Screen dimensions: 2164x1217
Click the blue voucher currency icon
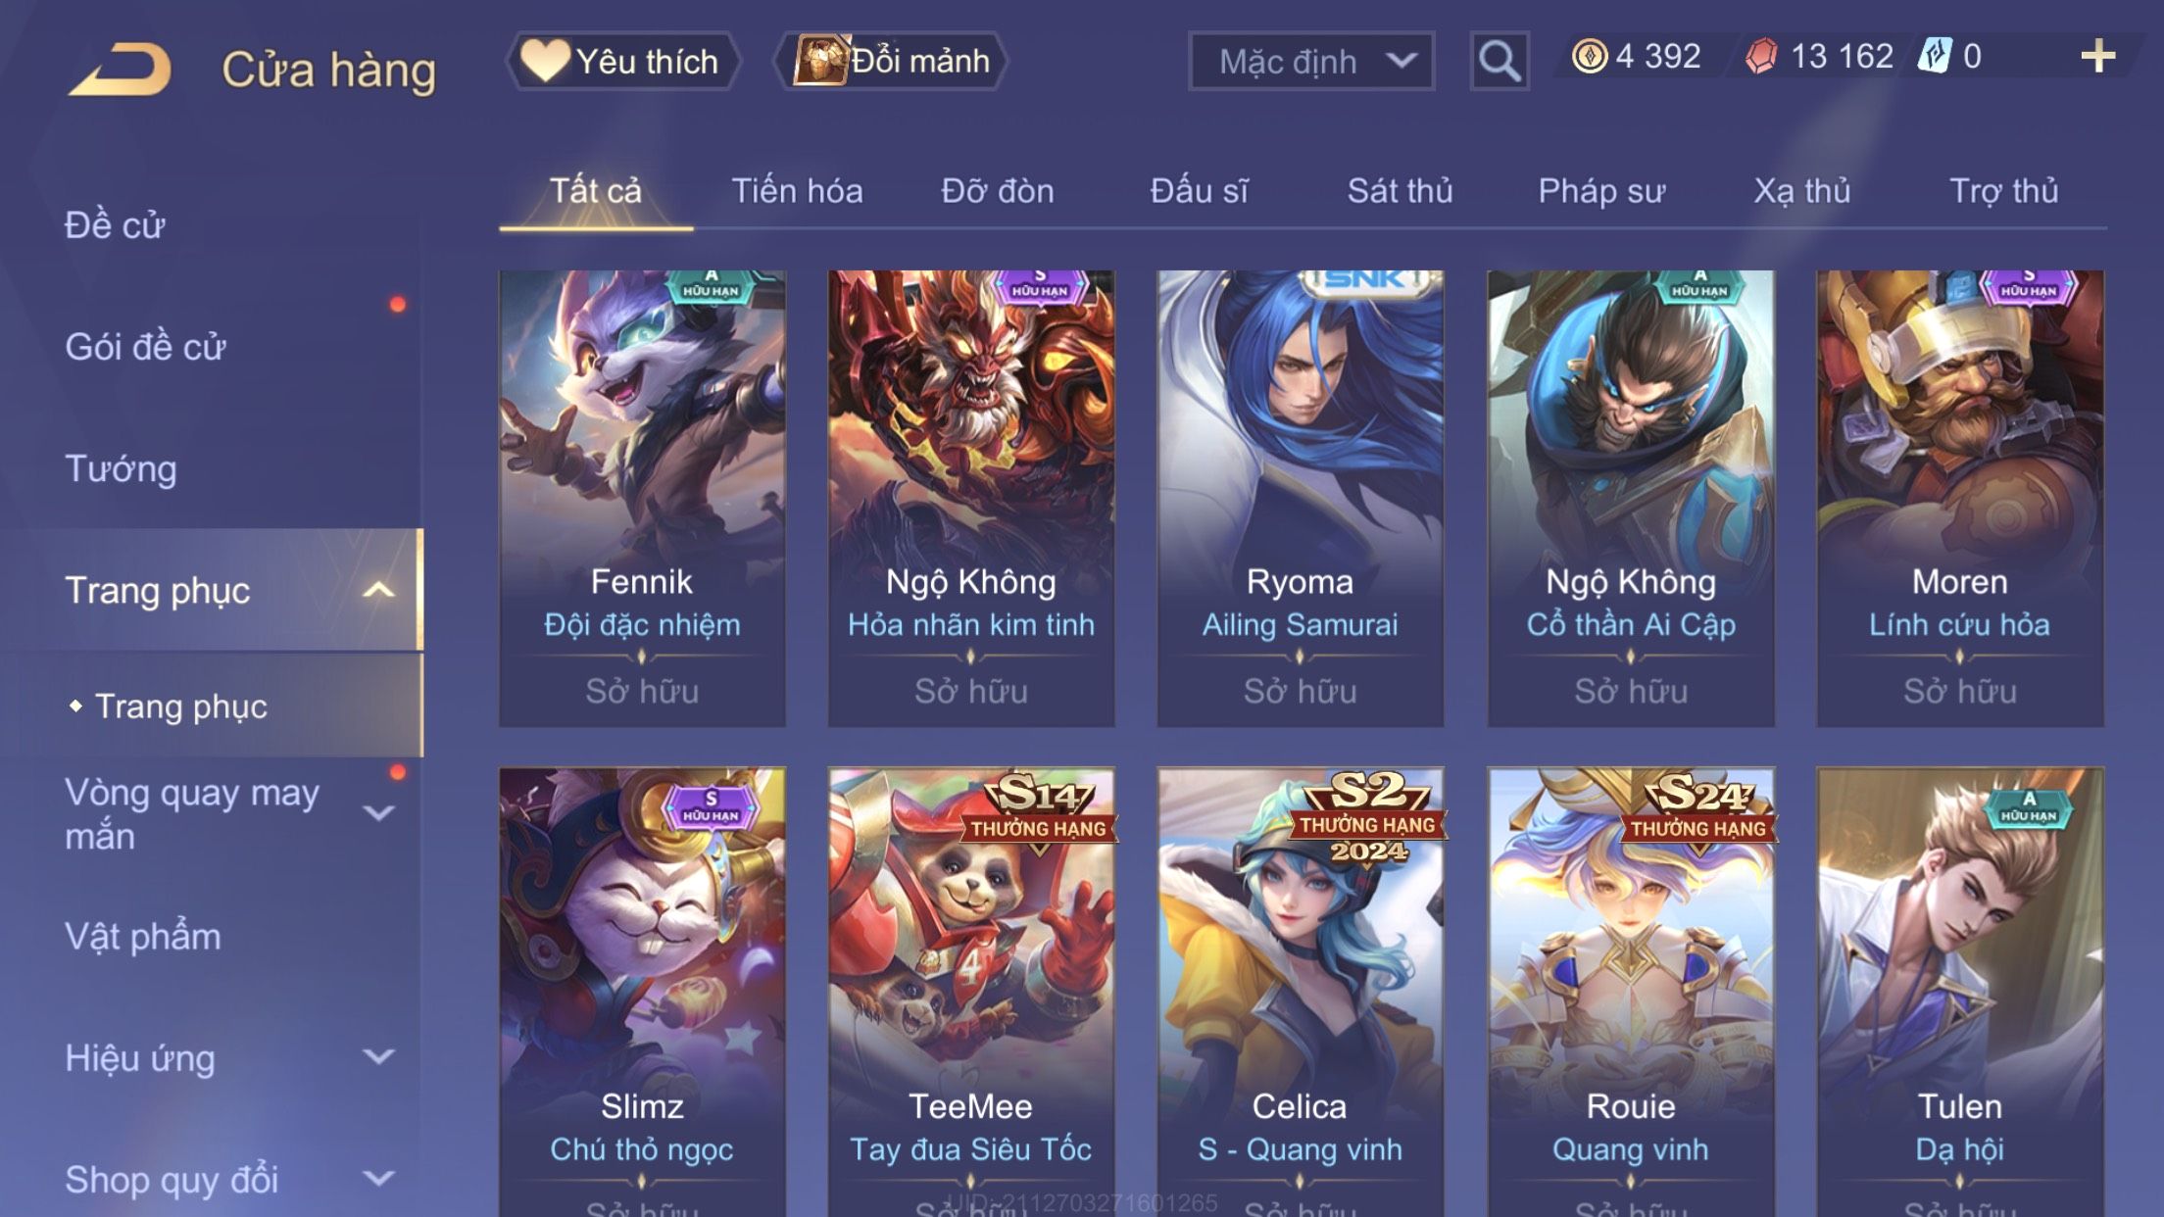[x=1935, y=56]
